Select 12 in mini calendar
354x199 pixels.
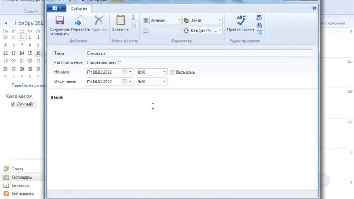tap(6, 53)
